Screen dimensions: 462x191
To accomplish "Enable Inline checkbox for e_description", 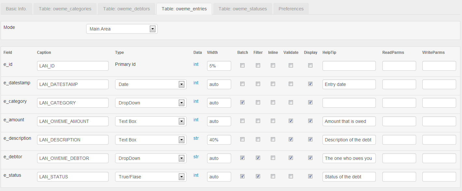I will coord(273,139).
